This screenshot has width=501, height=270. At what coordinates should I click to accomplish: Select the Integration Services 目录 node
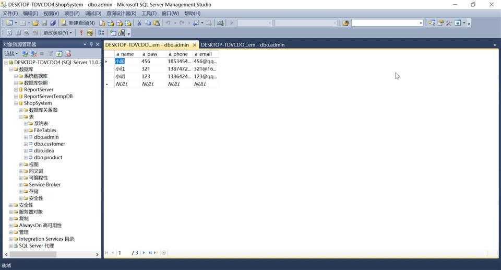click(46, 239)
